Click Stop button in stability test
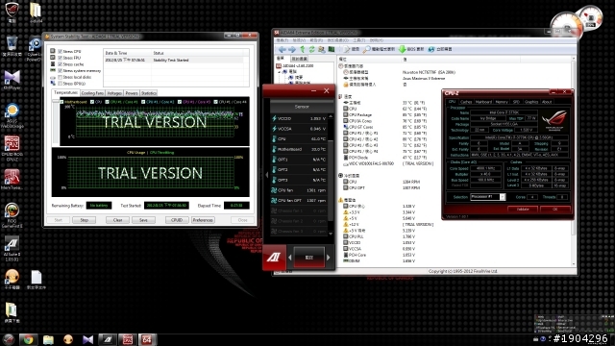 [x=84, y=220]
